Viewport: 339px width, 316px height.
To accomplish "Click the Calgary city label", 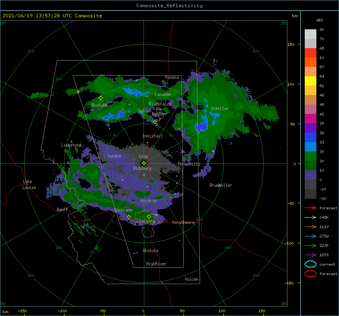I will [147, 221].
